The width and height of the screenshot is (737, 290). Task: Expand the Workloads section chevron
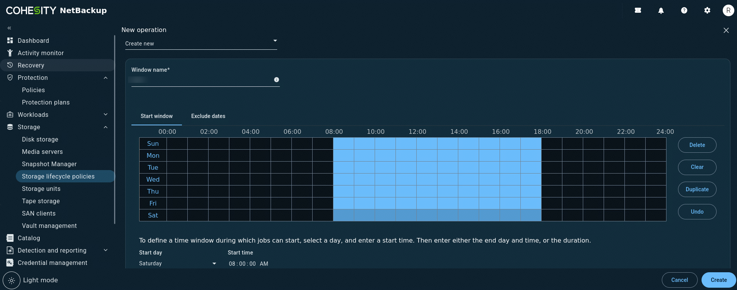click(106, 115)
